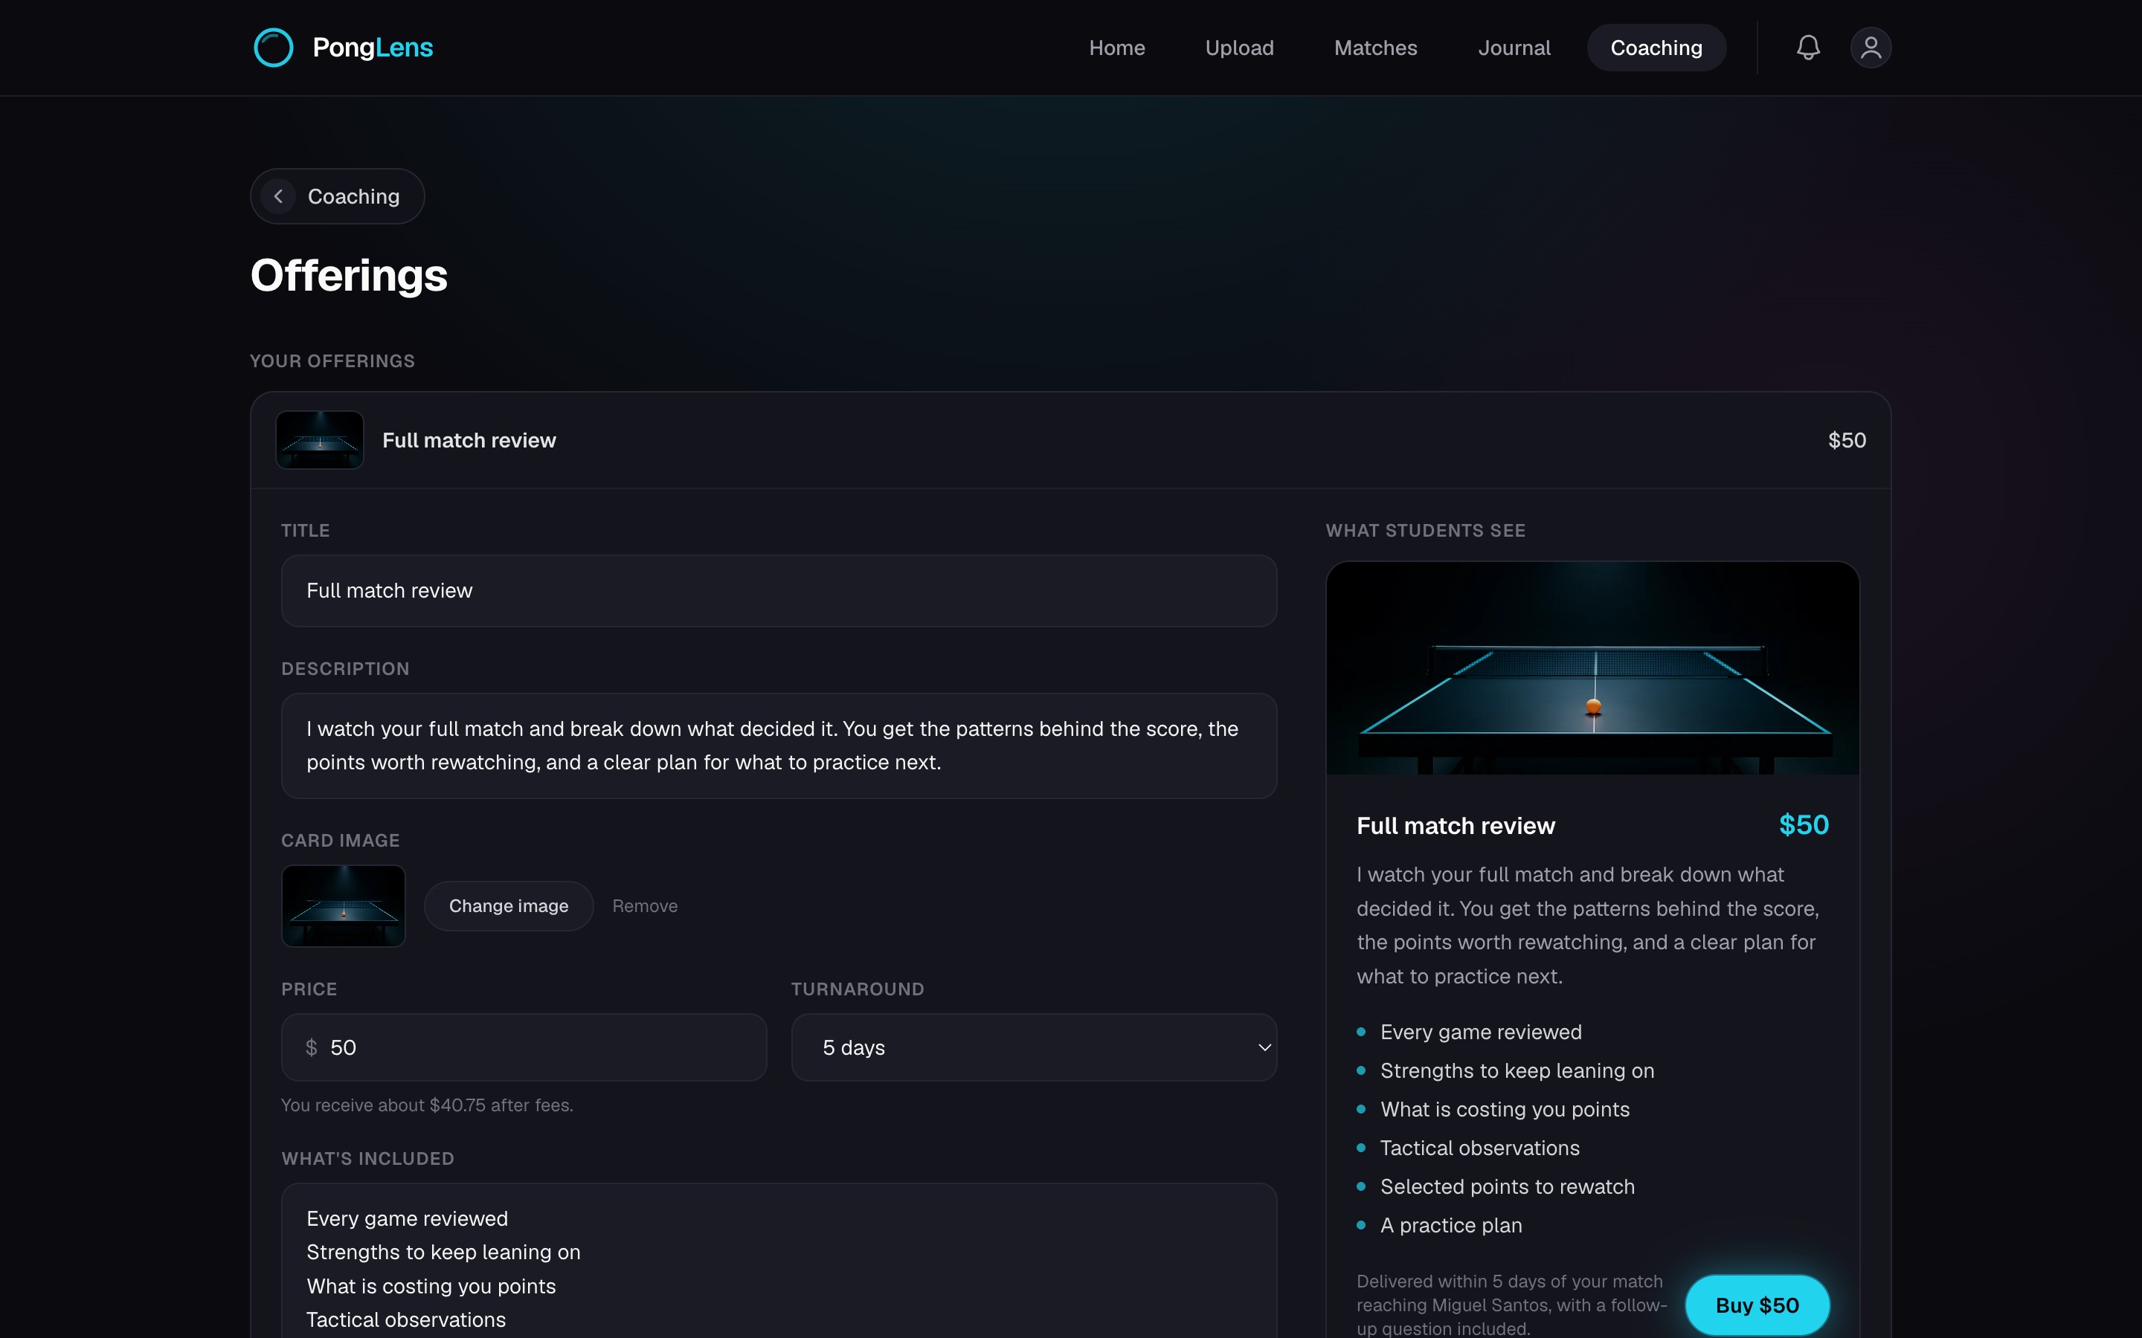This screenshot has width=2142, height=1338.
Task: Click the offering header table thumbnail
Action: 320,440
